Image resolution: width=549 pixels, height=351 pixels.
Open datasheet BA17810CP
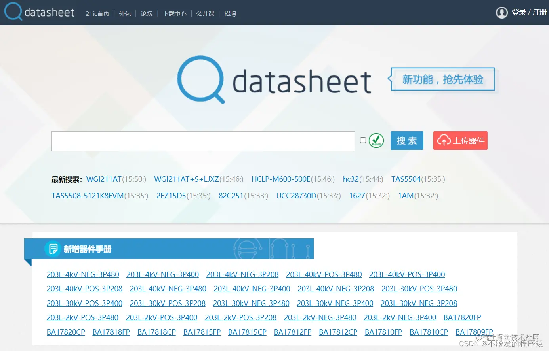[x=429, y=332]
